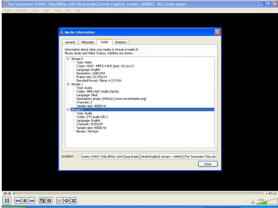
Task: Click the Close button in Media Information
Action: pyautogui.click(x=208, y=164)
